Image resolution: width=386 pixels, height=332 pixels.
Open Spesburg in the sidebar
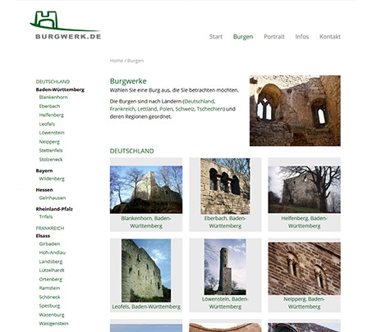[x=49, y=306]
